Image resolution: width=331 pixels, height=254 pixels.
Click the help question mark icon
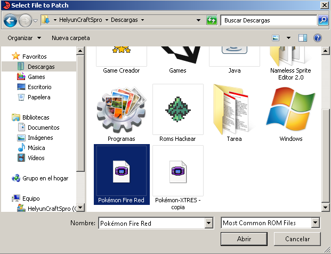click(318, 38)
